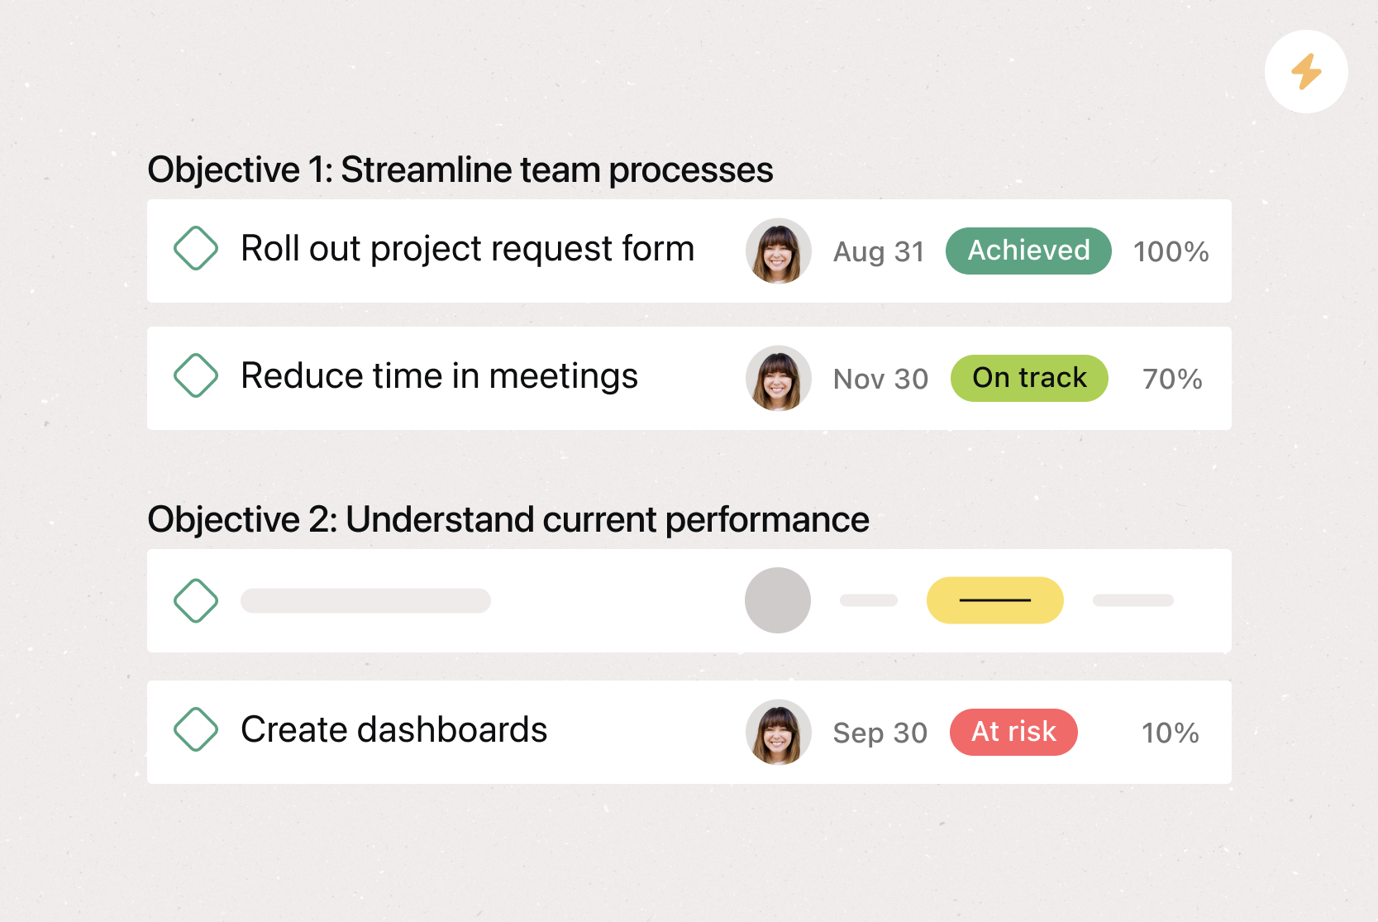Click the 70% progress value

click(1172, 379)
